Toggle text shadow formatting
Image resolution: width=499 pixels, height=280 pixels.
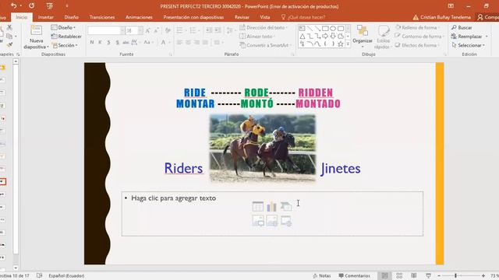118,42
